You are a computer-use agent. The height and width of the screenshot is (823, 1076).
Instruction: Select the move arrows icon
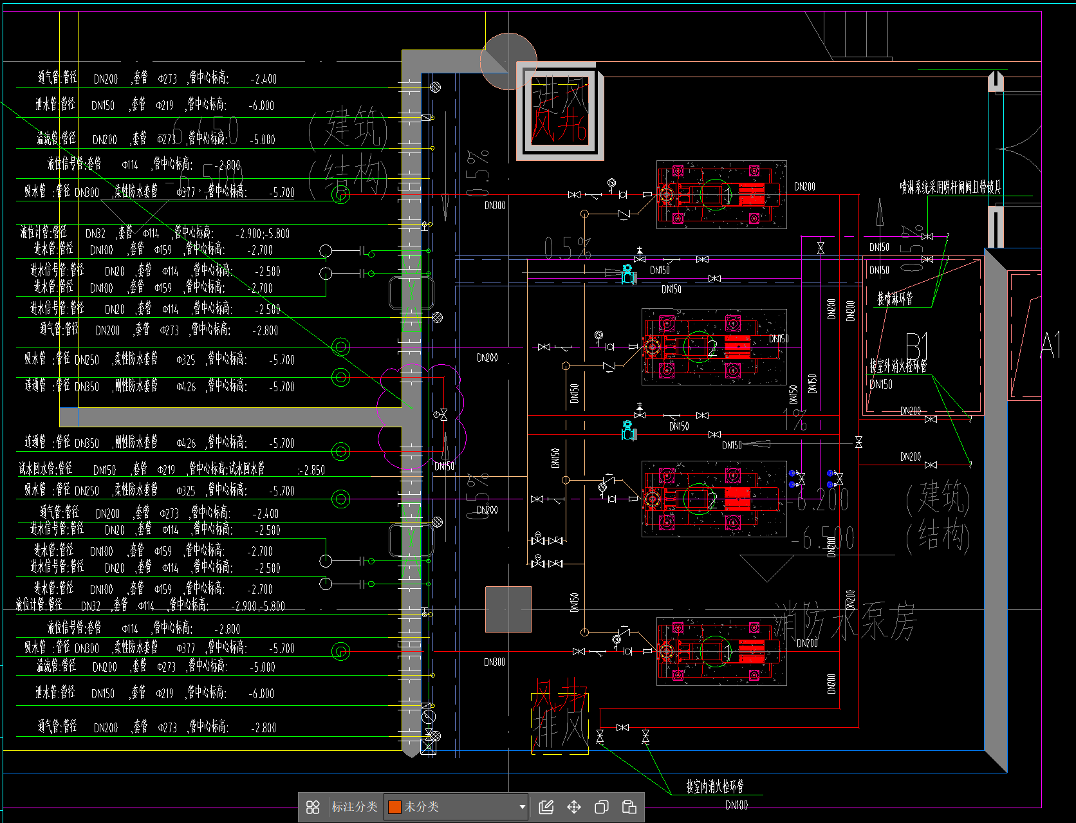574,807
